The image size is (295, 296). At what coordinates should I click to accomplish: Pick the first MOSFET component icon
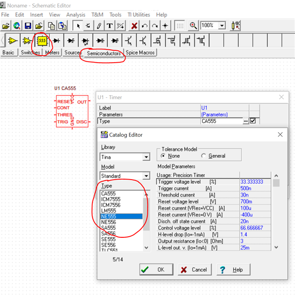click(x=158, y=40)
